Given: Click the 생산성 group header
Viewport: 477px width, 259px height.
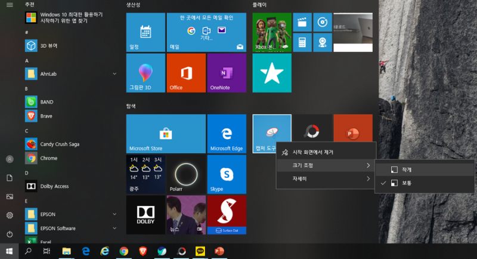Looking at the screenshot, I should click(x=133, y=5).
